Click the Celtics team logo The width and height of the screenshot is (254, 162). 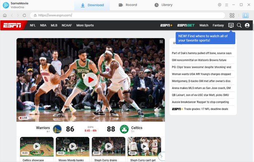[x=124, y=129]
